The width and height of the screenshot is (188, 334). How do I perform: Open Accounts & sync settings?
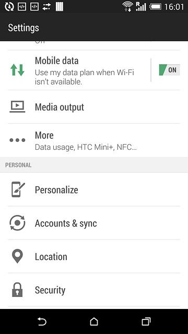pyautogui.click(x=94, y=223)
